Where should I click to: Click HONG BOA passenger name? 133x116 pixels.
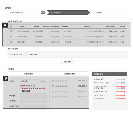click(x=21, y=42)
